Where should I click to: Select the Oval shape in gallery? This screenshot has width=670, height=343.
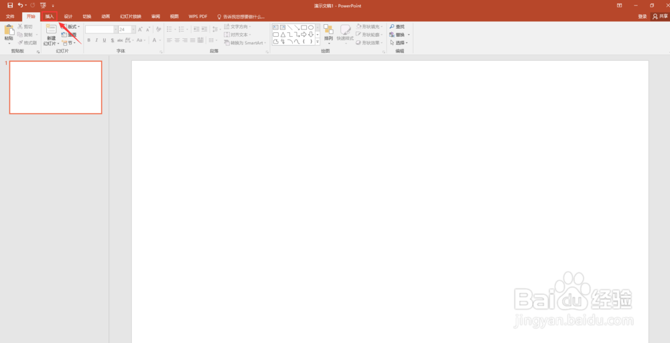pyautogui.click(x=311, y=27)
